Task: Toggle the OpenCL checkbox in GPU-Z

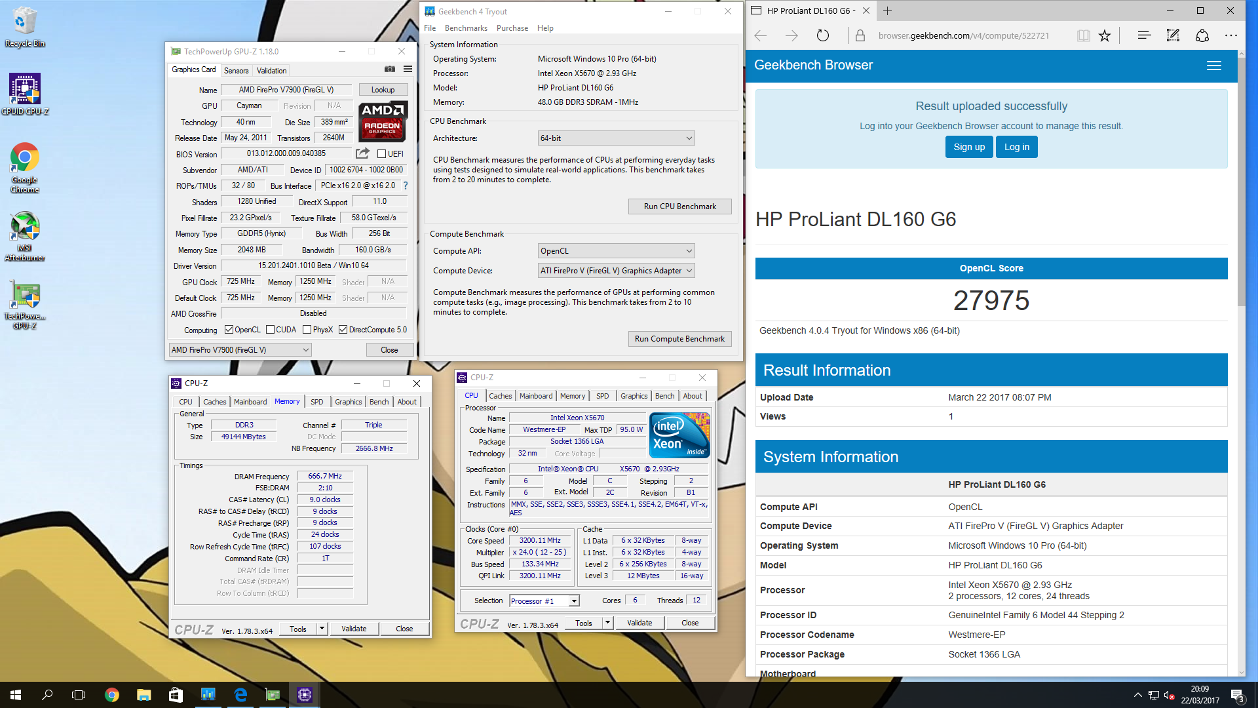Action: point(229,330)
